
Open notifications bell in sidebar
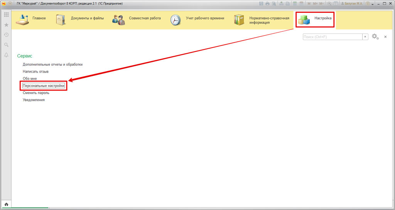(x=6, y=55)
